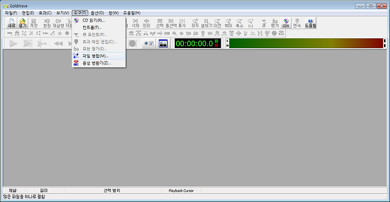Click the 저장 (Save) toolbar icon

tap(34, 23)
